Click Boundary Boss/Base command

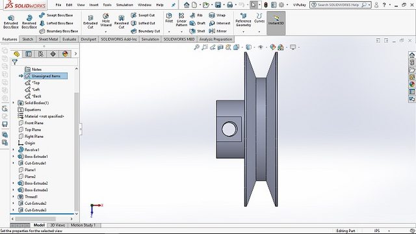click(x=58, y=31)
